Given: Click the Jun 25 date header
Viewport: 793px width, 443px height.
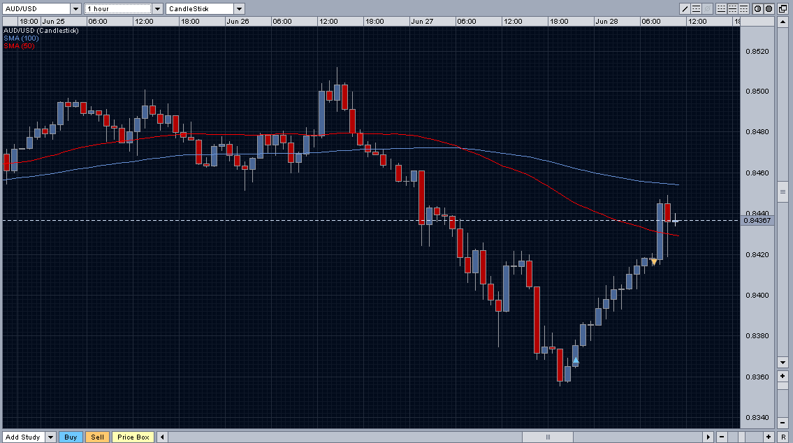Looking at the screenshot, I should (x=54, y=21).
